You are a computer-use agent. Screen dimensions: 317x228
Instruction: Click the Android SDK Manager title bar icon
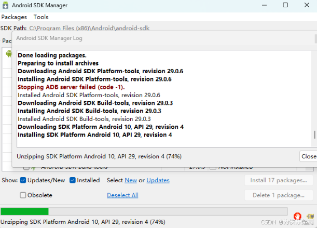coord(5,5)
